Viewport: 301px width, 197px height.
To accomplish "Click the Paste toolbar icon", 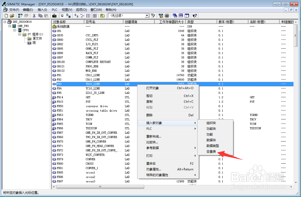I will point(46,16).
